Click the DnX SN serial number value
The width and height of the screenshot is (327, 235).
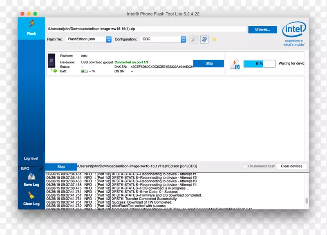click(x=162, y=67)
